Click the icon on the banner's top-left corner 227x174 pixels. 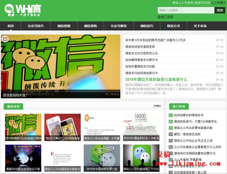coord(5,39)
